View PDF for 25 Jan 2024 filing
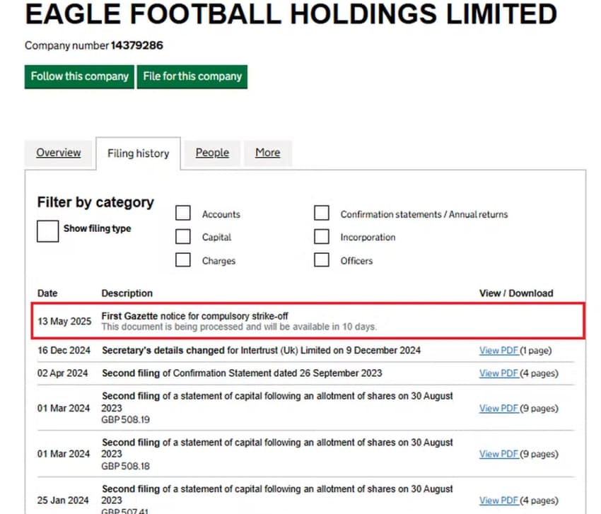 point(498,500)
